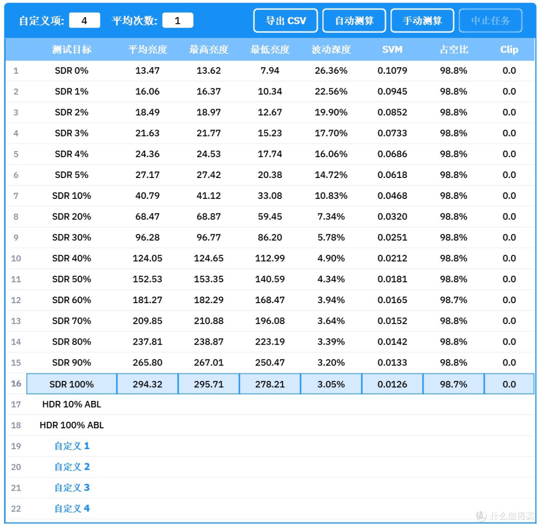Select the SDR 50% row label
The image size is (539, 527).
click(71, 279)
